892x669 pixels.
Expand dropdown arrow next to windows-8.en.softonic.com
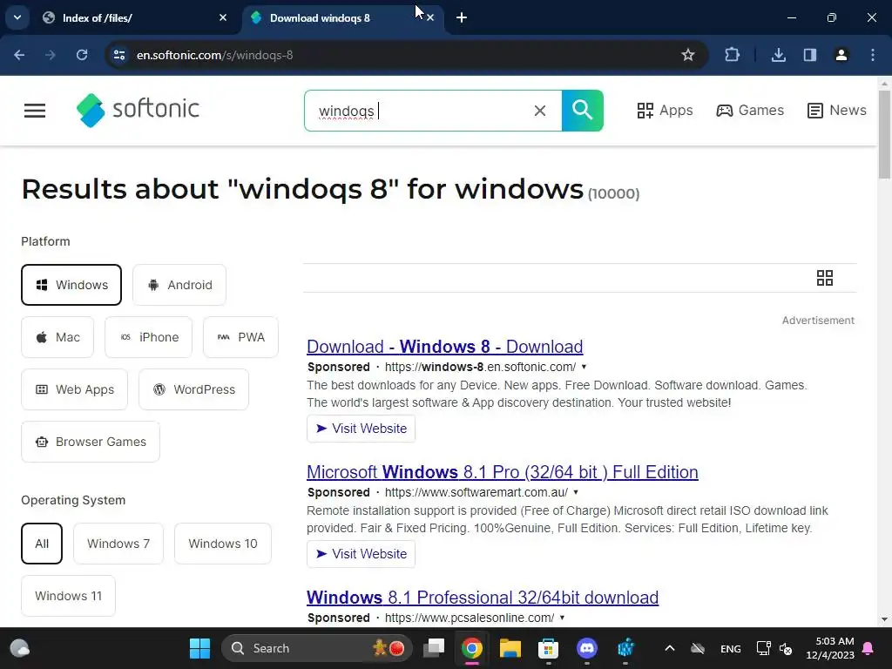point(584,367)
